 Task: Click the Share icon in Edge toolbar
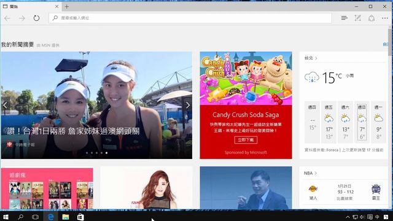[372, 18]
